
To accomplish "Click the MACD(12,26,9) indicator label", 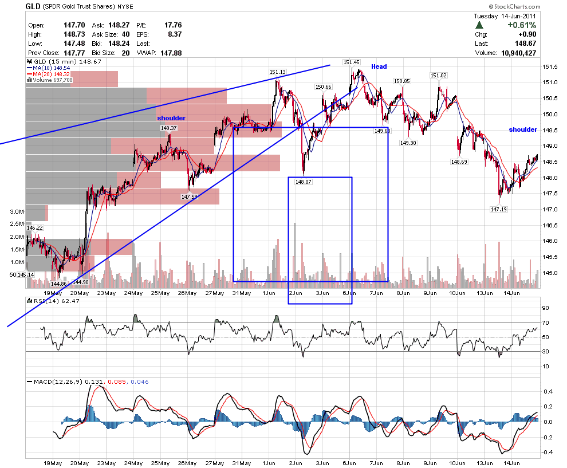I will point(58,382).
